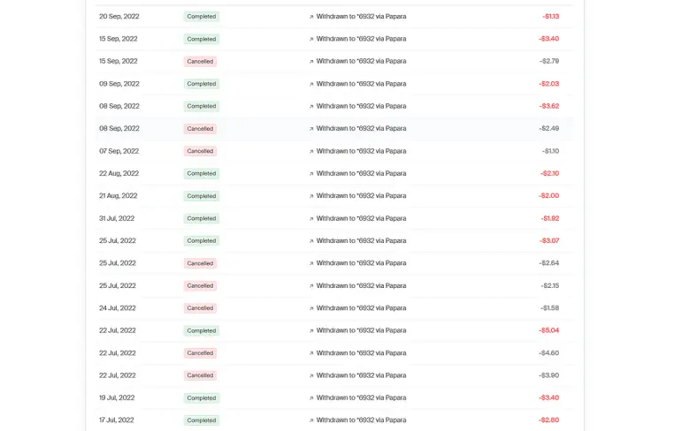Click the arrow icon in the -$3.90 row
The width and height of the screenshot is (674, 431).
[311, 376]
